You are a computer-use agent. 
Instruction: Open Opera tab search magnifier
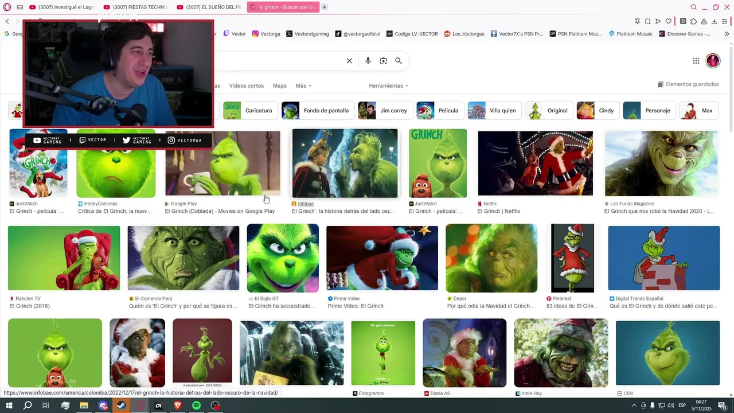click(x=694, y=7)
